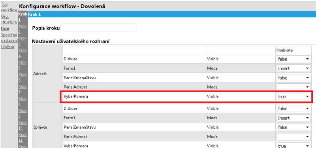316x148 pixels.
Task: Click VyberPomeru cell in Adresát group
Action: coord(134,96)
